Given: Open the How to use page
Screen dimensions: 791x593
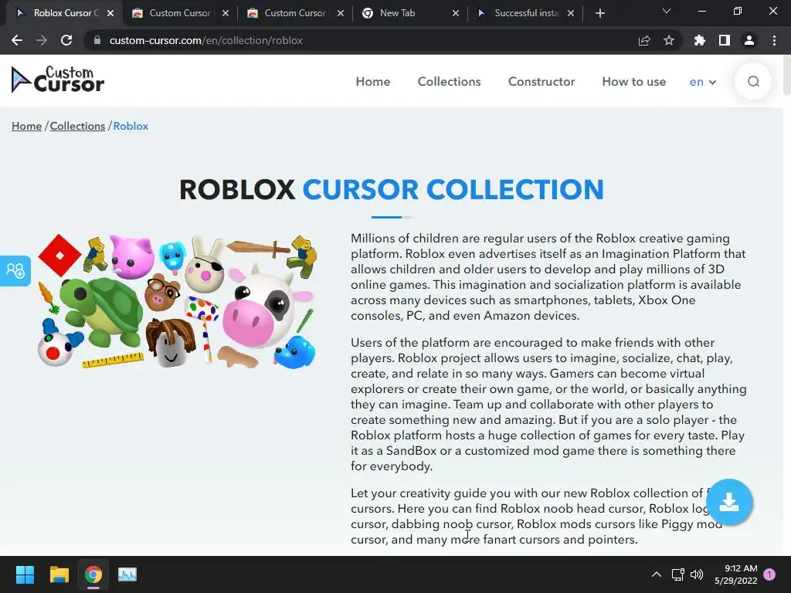Looking at the screenshot, I should coord(633,82).
